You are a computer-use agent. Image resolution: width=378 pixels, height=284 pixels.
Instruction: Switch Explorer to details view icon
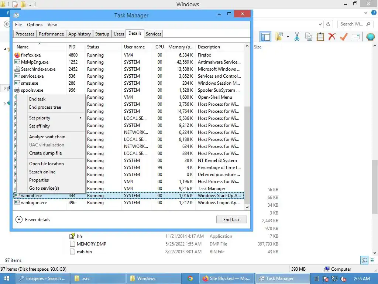pyautogui.click(x=364, y=260)
